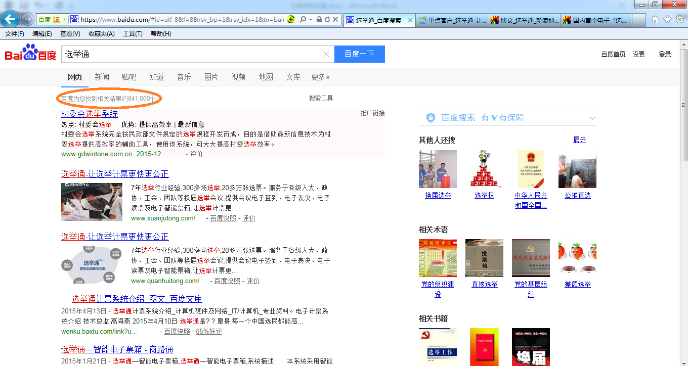This screenshot has height=366, width=688.
Task: Open the Favorites star icon
Action: pyautogui.click(x=667, y=20)
